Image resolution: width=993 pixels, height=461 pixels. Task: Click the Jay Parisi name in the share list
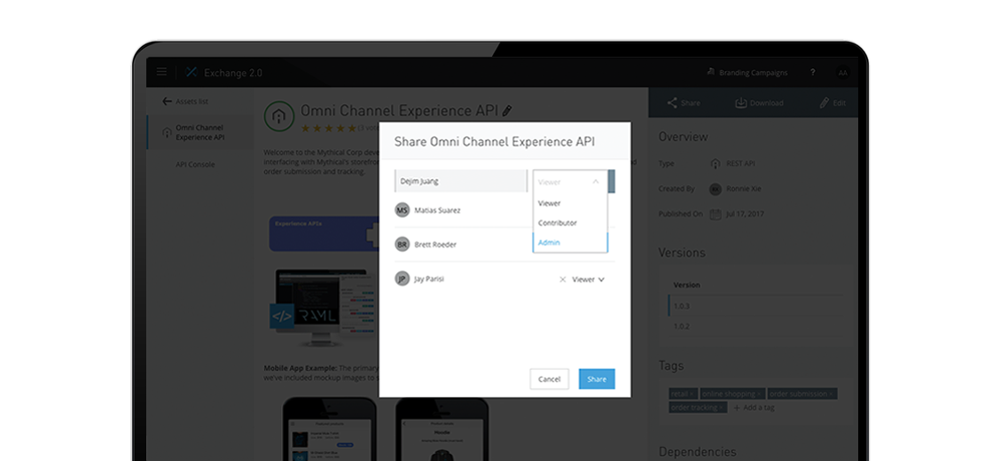point(429,278)
